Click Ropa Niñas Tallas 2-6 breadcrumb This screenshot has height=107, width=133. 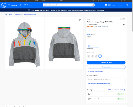tap(30, 14)
